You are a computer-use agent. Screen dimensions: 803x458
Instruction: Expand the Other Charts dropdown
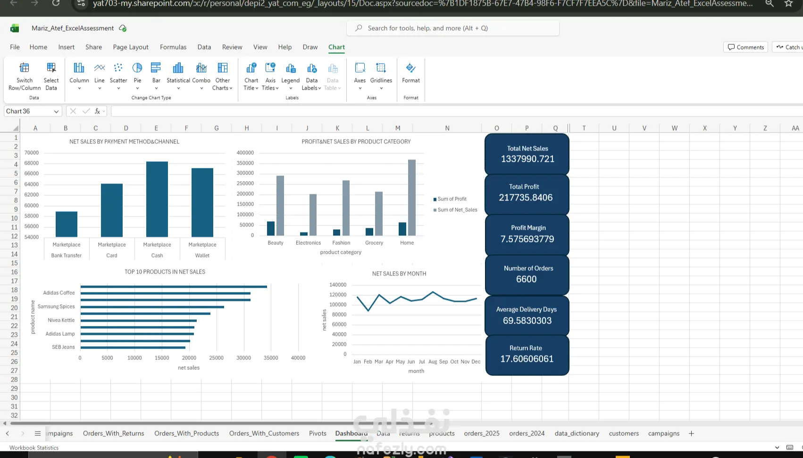click(223, 76)
